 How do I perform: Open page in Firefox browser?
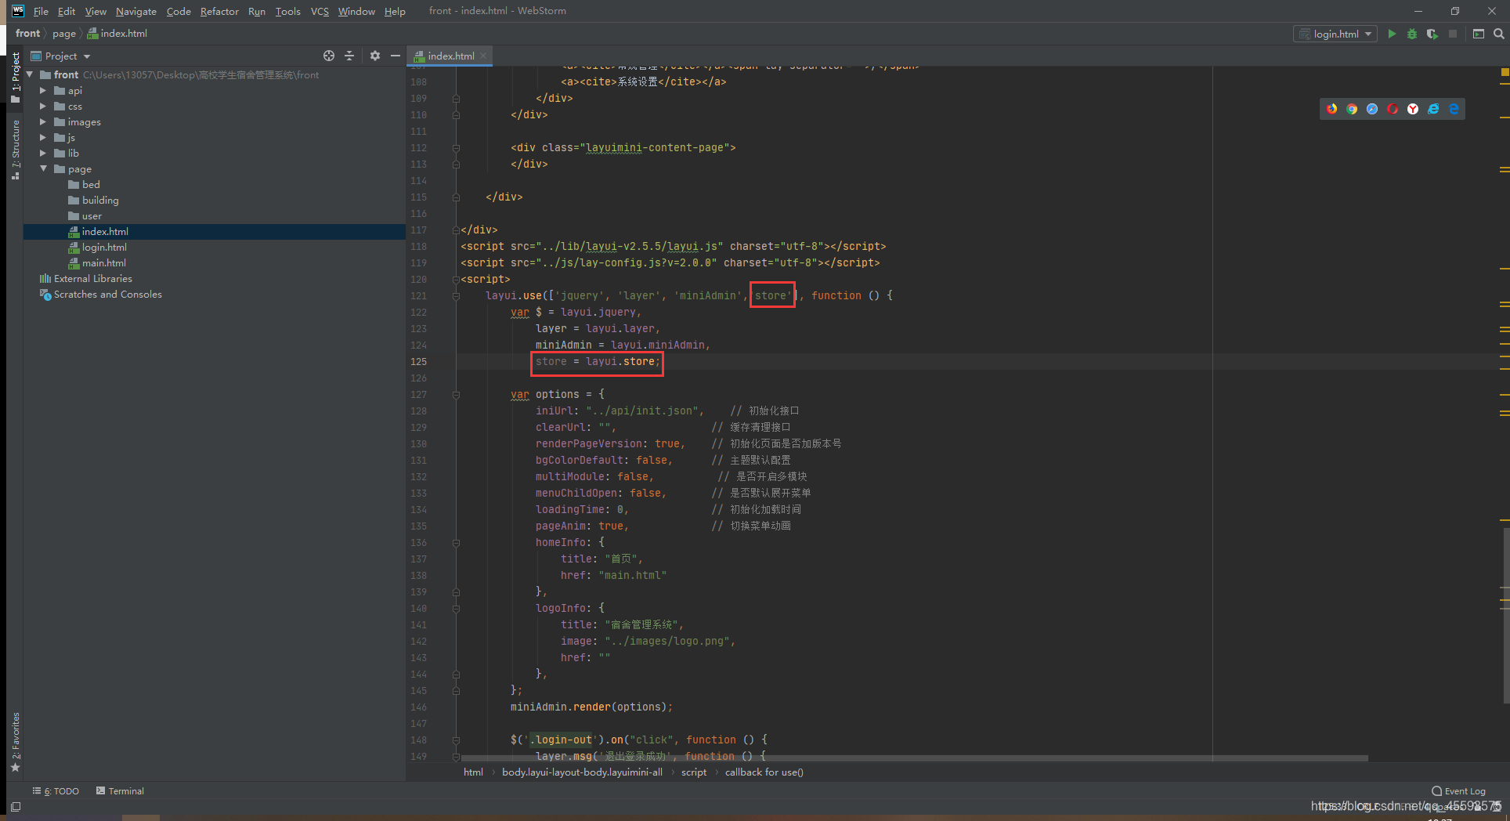point(1331,109)
